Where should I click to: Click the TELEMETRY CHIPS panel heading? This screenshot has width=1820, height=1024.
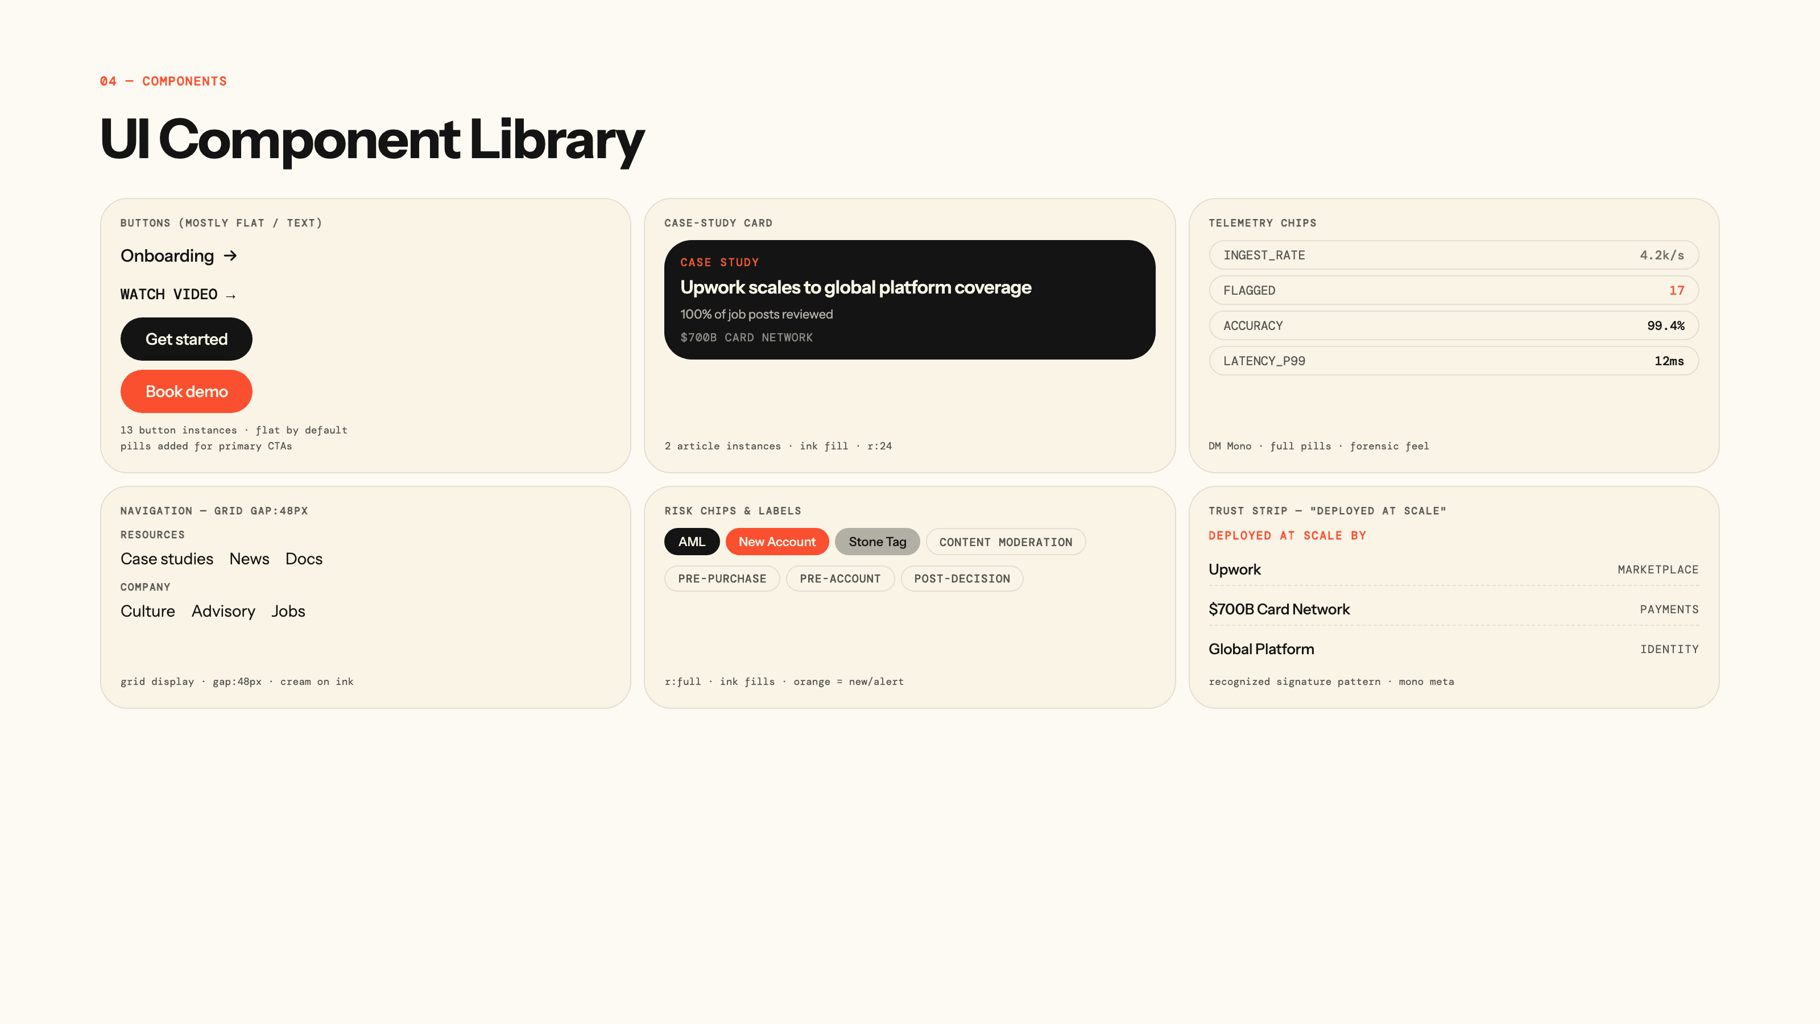tap(1262, 224)
